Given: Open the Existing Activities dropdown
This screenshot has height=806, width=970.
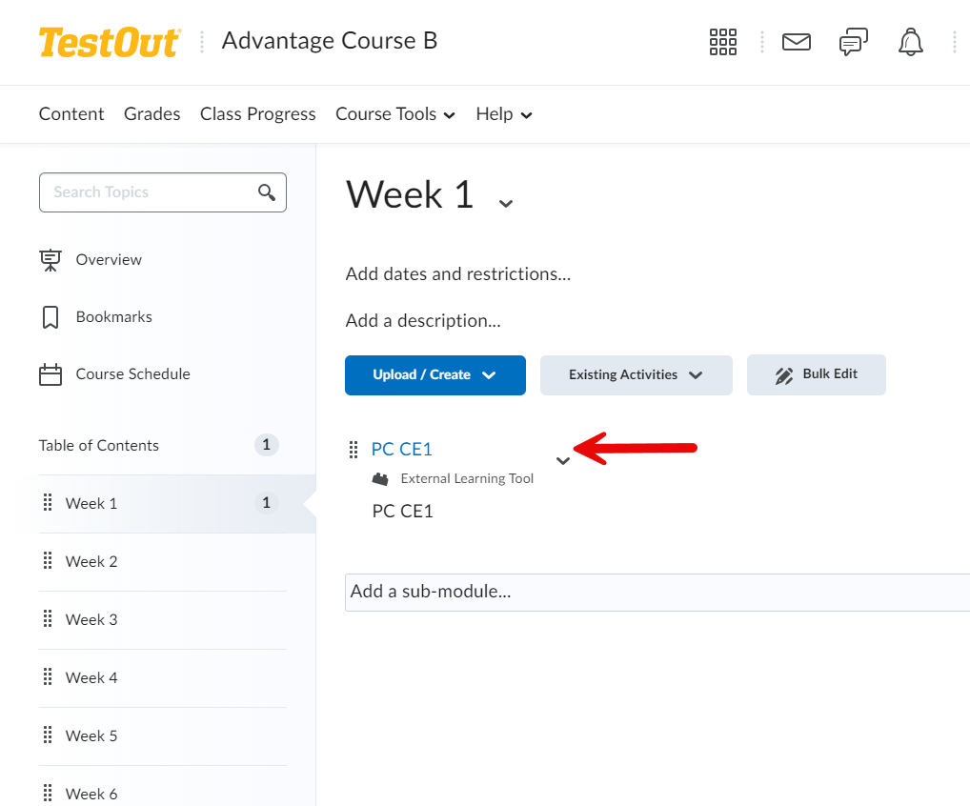Looking at the screenshot, I should click(x=636, y=374).
